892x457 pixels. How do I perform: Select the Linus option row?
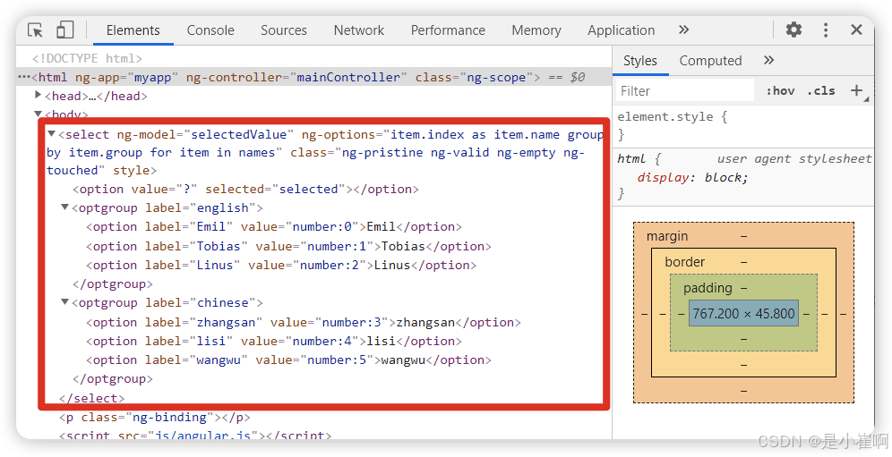tap(281, 266)
